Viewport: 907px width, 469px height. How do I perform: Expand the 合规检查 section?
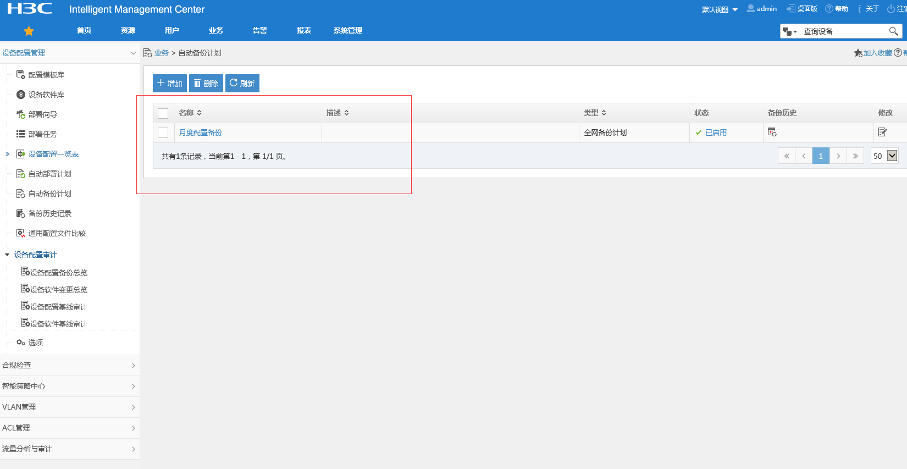coord(69,366)
